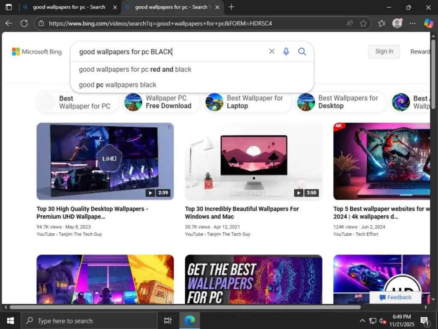This screenshot has height=329, width=438.
Task: Click 'YouTube › Tech Effort' source text
Action: click(355, 234)
